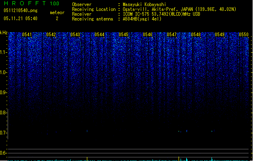This screenshot has height=161, width=253.
Task: Click the 0544 time marker
Action: pos(99,35)
